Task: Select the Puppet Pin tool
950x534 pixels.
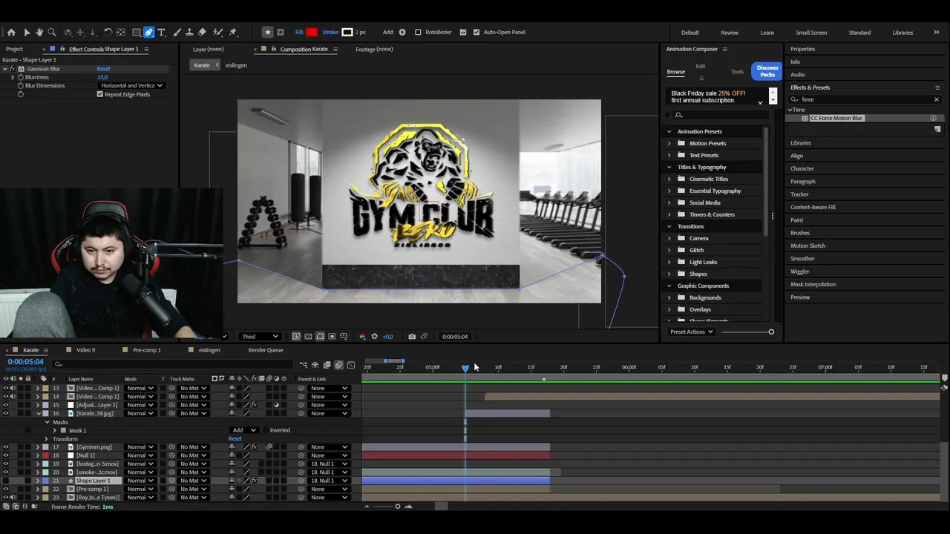Action: click(x=233, y=33)
